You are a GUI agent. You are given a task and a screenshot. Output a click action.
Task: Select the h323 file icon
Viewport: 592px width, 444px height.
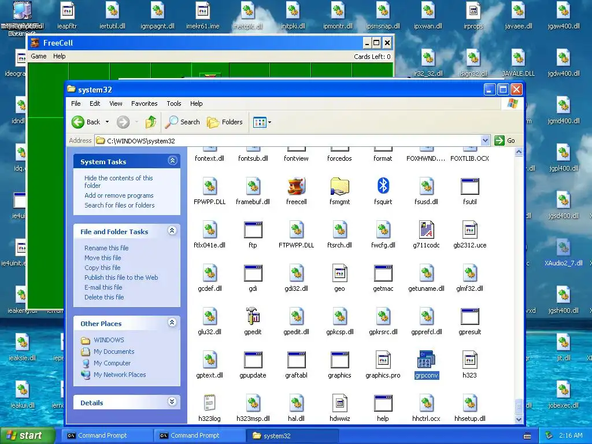point(469,360)
